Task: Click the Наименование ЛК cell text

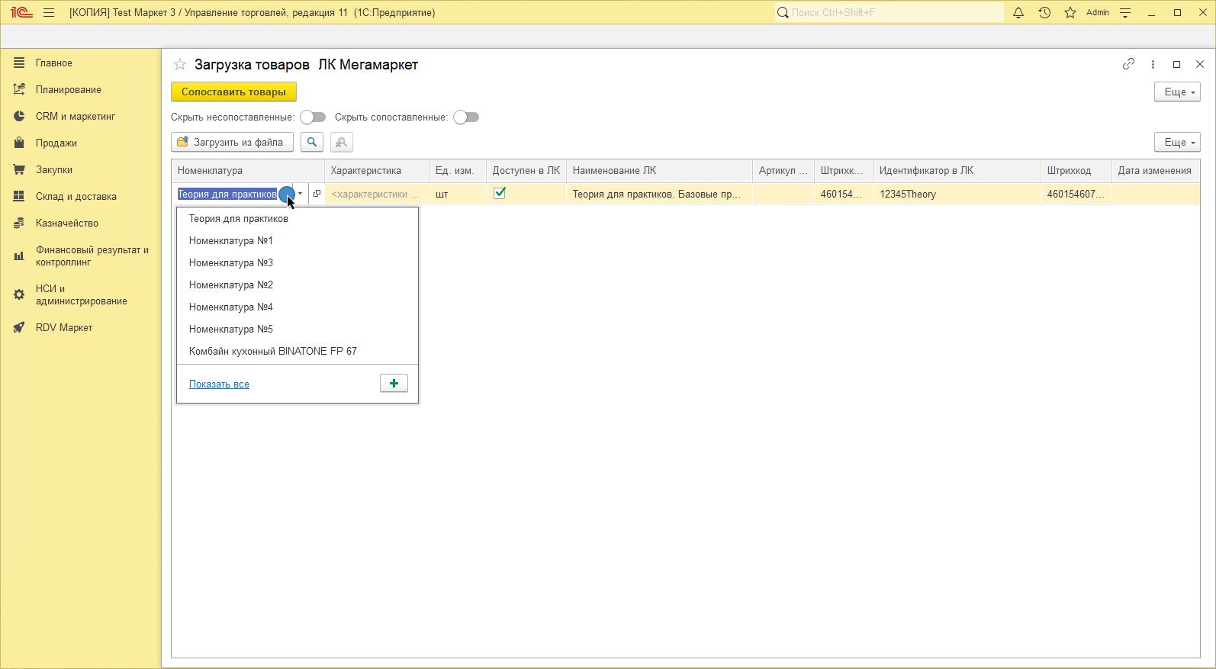Action: tap(657, 194)
